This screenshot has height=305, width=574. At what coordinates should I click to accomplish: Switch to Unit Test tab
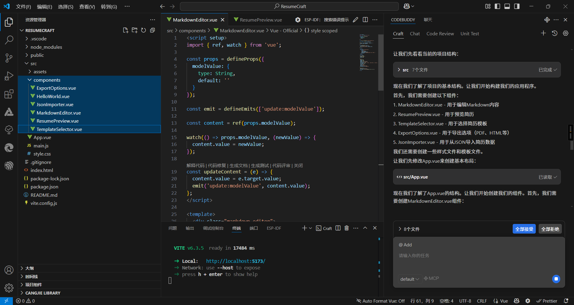coord(470,34)
